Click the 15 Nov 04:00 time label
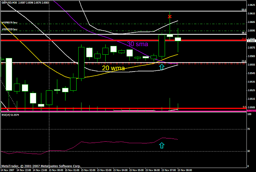Image resolution: width=256 pixels, height=172 pixels. coord(120,170)
